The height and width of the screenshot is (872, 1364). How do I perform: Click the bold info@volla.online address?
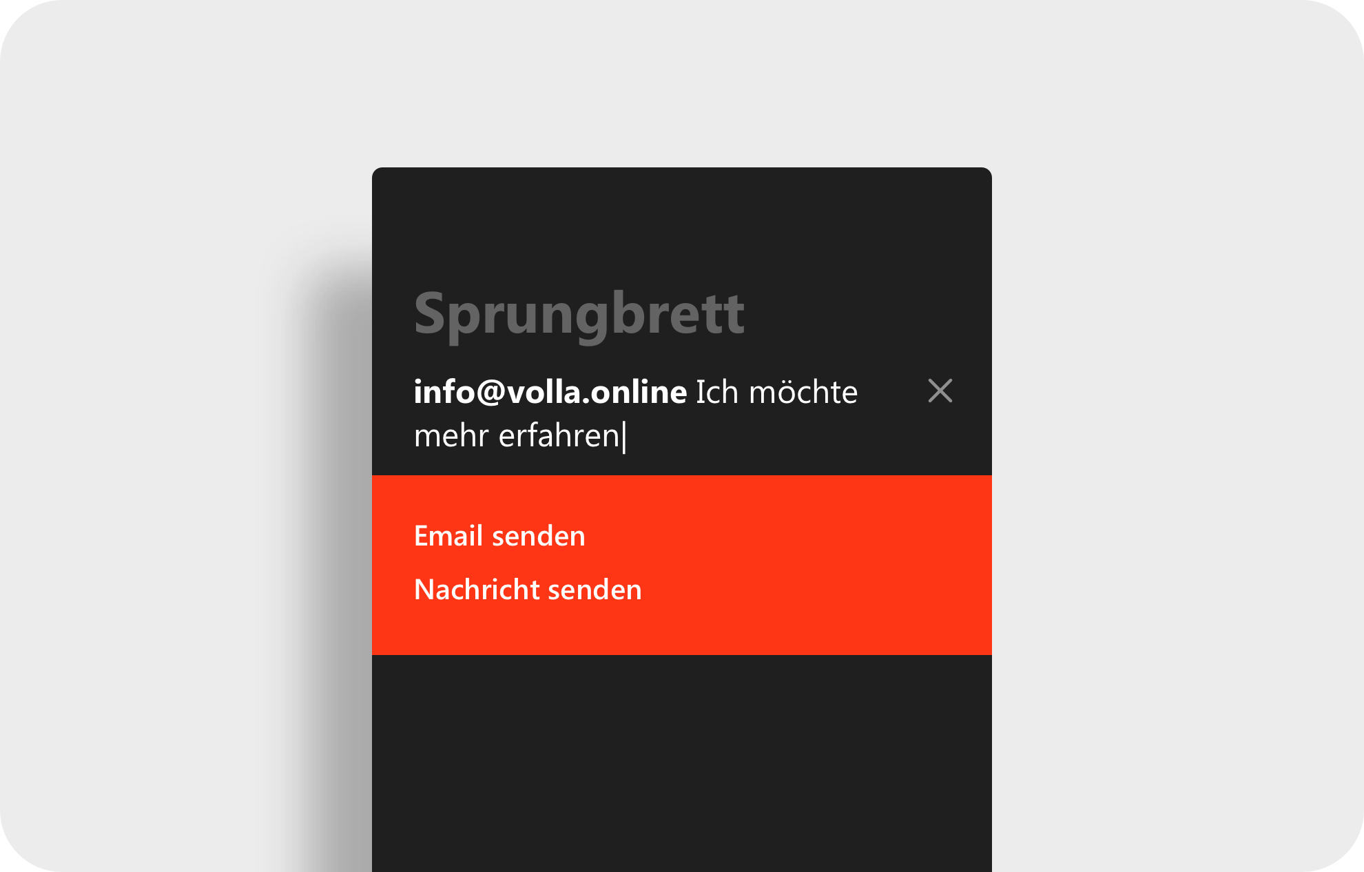(x=550, y=392)
